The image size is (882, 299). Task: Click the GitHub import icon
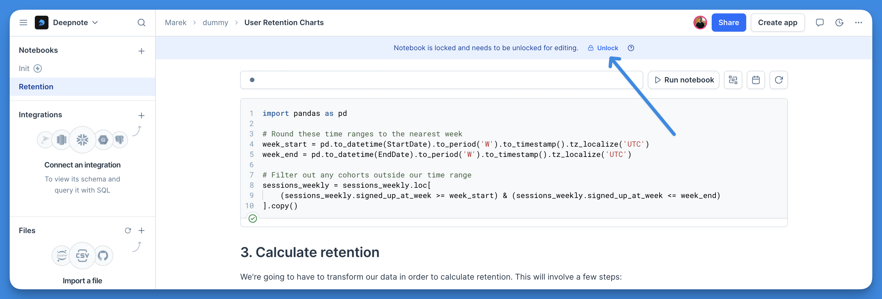pos(103,256)
